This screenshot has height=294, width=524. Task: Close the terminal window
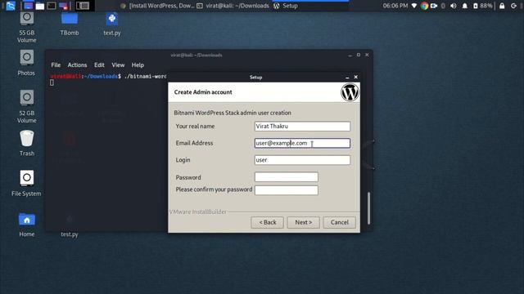[367, 55]
